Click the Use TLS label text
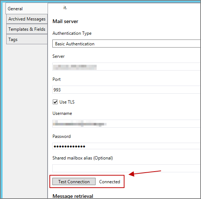The image size is (201, 199). [x=67, y=102]
